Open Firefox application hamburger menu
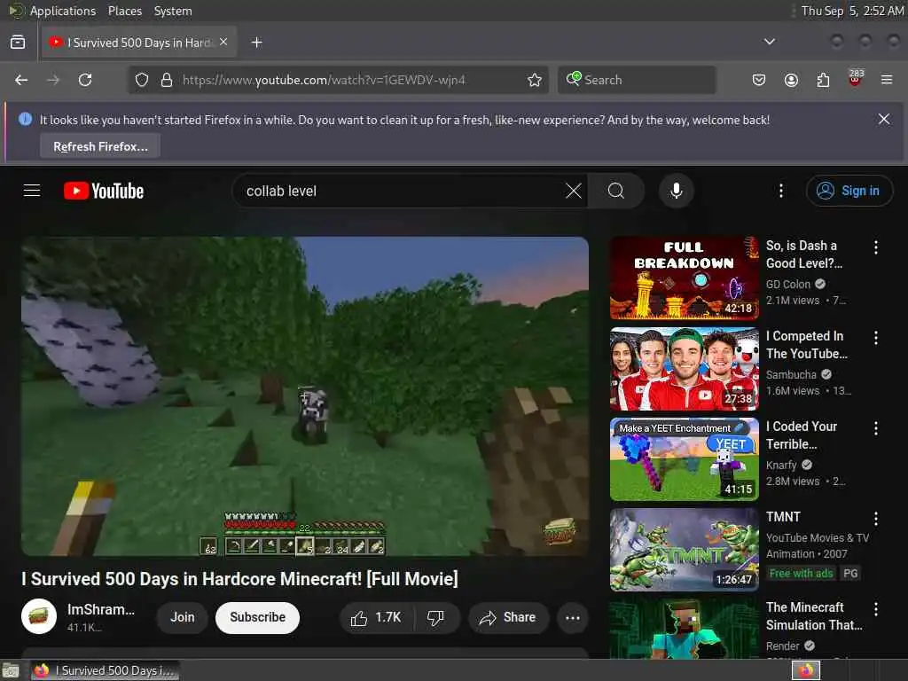 pos(887,80)
